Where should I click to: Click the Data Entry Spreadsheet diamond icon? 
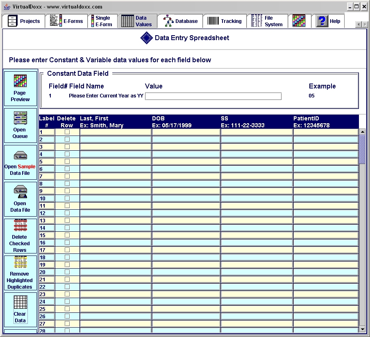coord(147,38)
